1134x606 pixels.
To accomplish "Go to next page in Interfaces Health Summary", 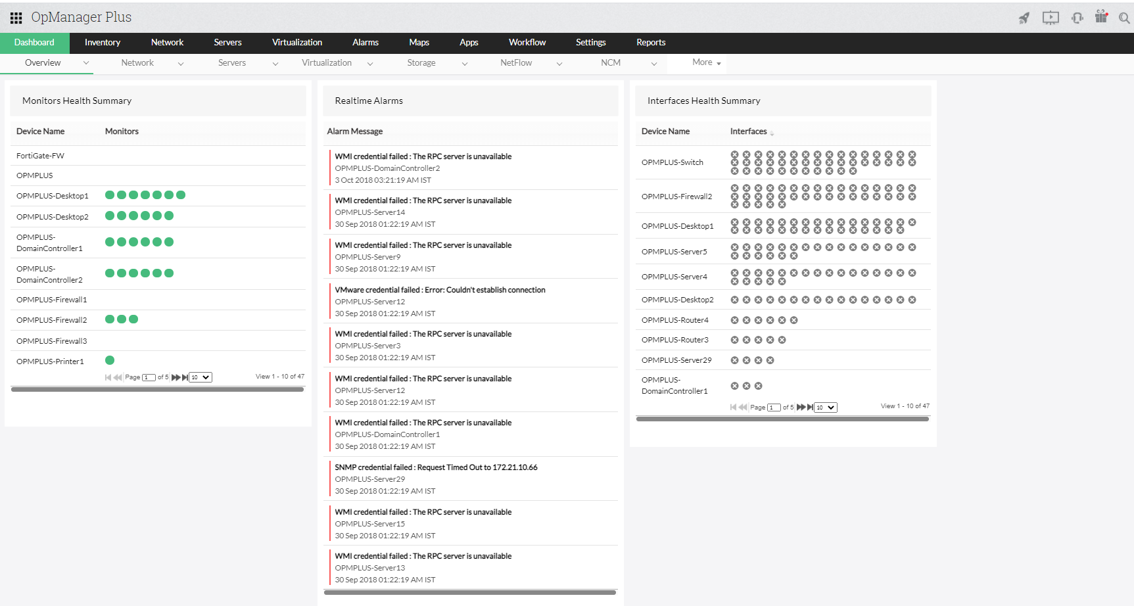I will pos(801,408).
